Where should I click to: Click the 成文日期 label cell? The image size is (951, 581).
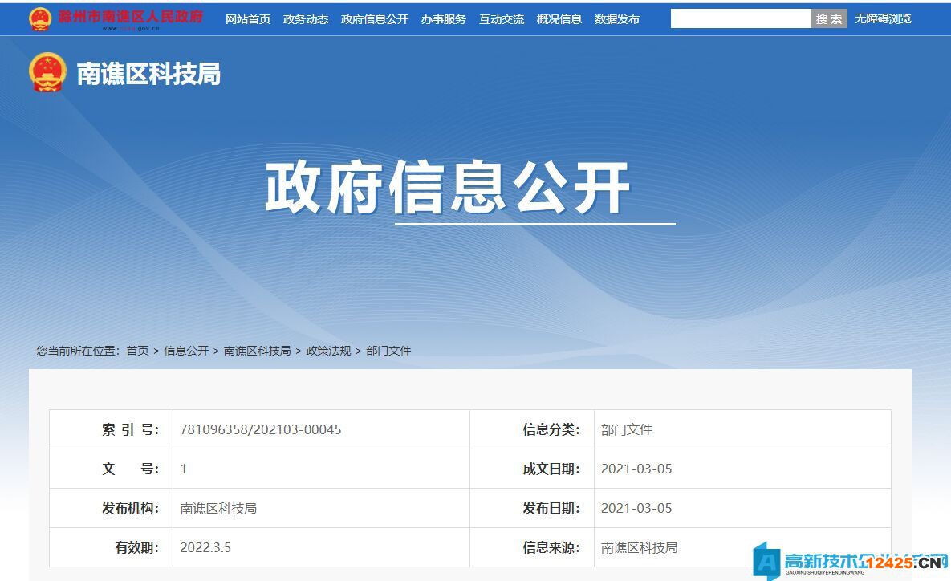[x=532, y=469]
